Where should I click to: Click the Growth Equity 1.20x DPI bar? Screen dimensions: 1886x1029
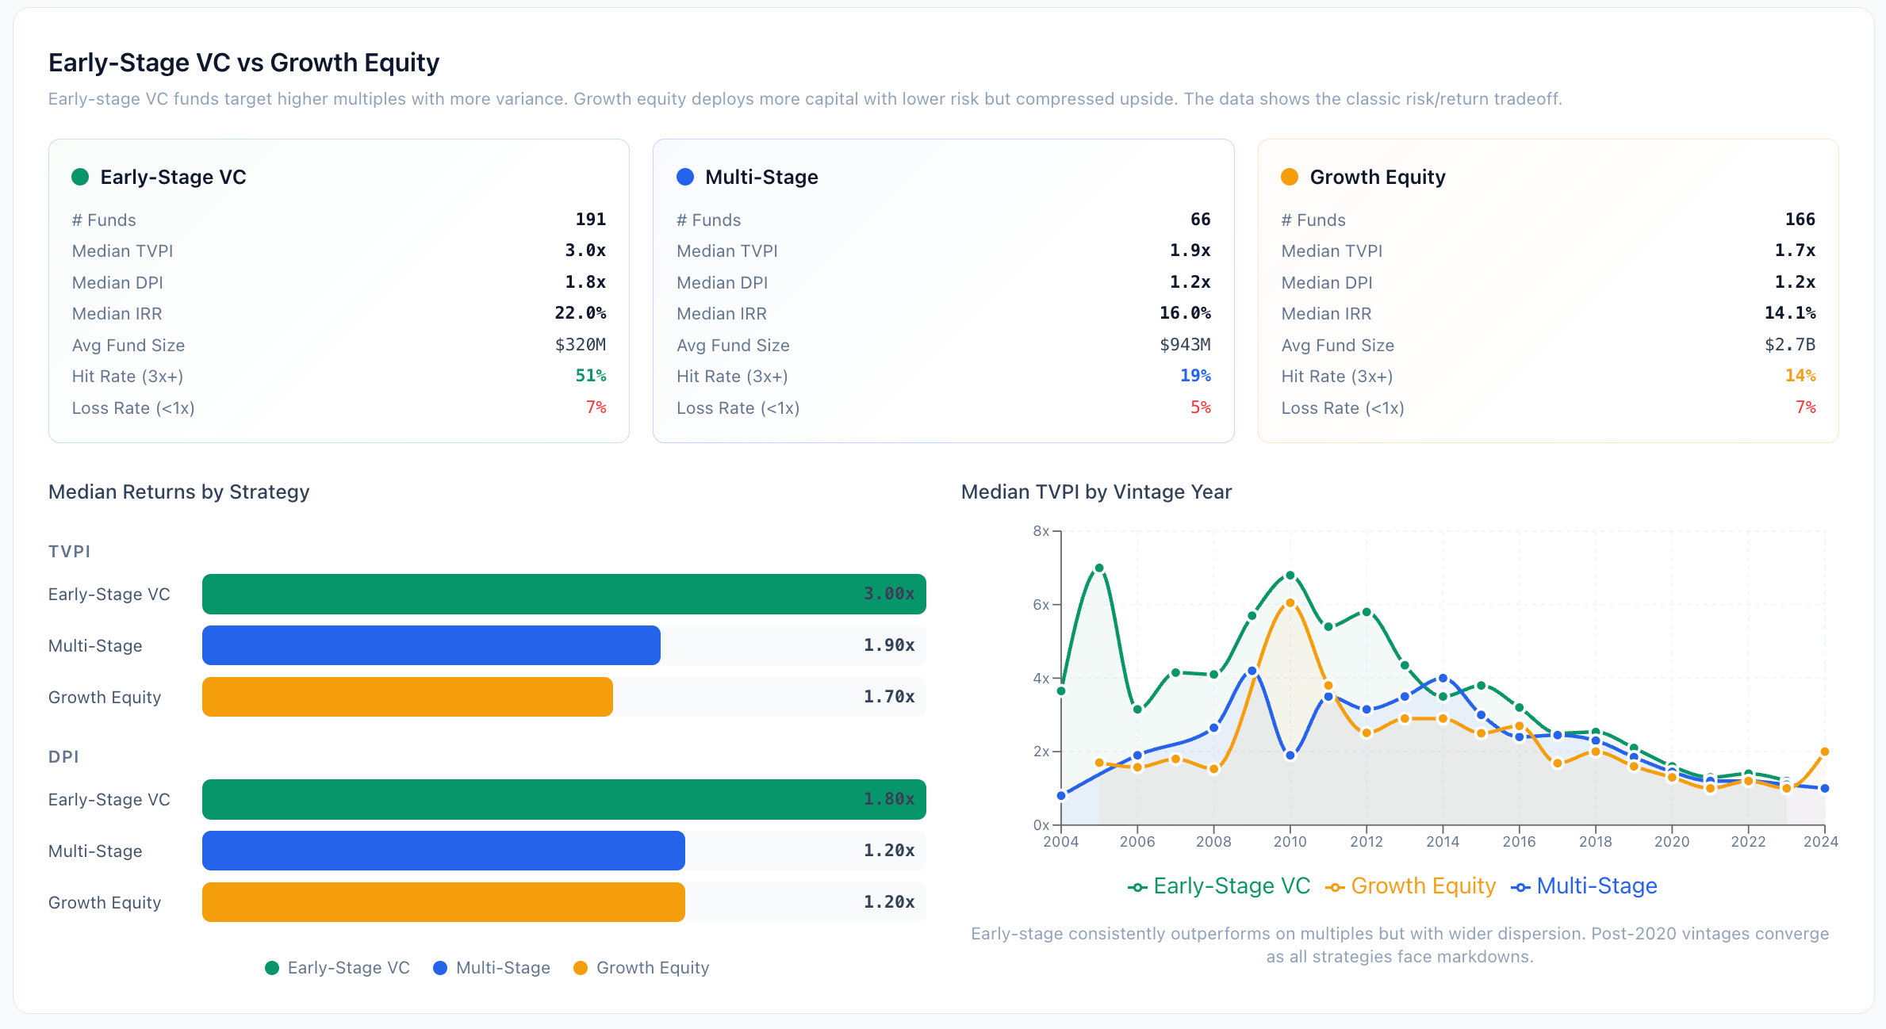coord(443,902)
